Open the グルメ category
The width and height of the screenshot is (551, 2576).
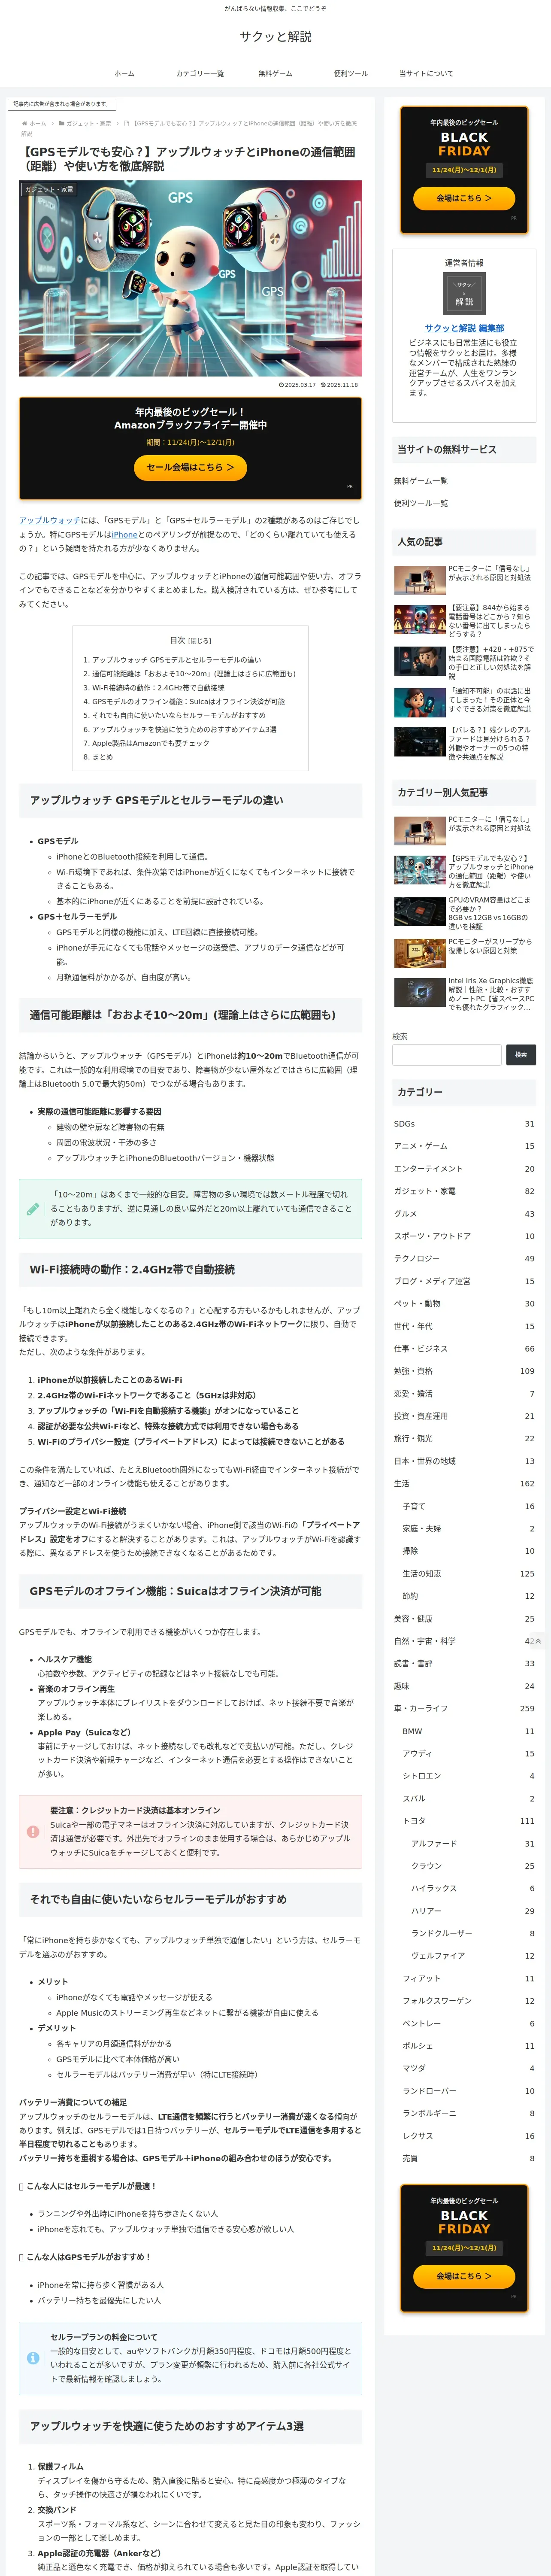pos(464,1214)
